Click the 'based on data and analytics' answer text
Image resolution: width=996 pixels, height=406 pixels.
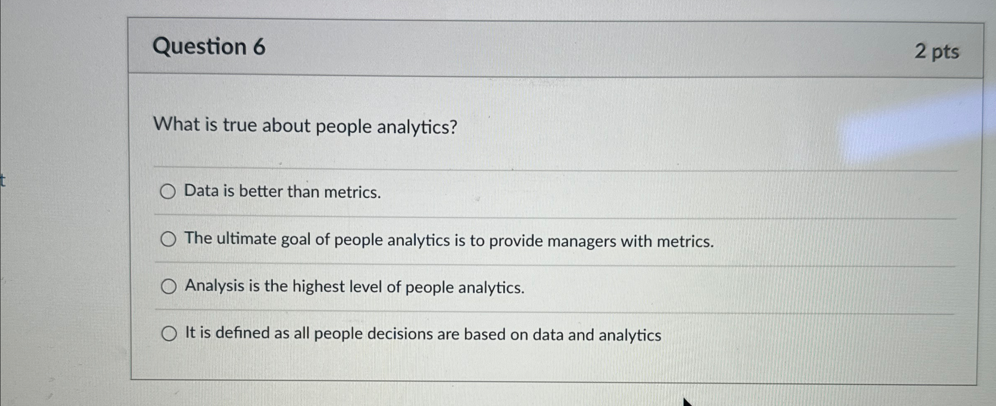562,335
